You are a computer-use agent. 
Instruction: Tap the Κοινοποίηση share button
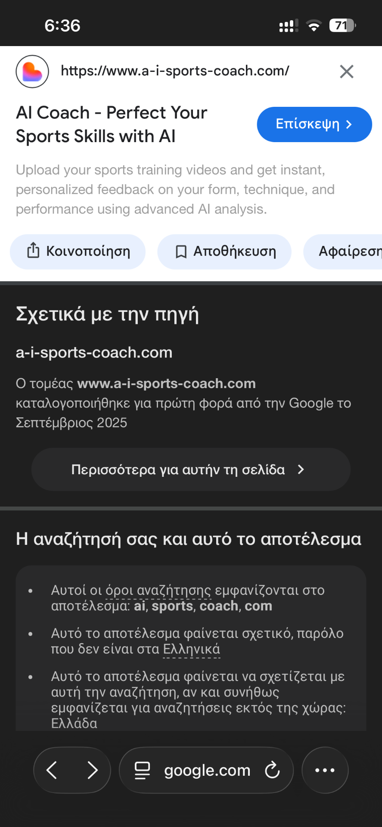tap(78, 252)
